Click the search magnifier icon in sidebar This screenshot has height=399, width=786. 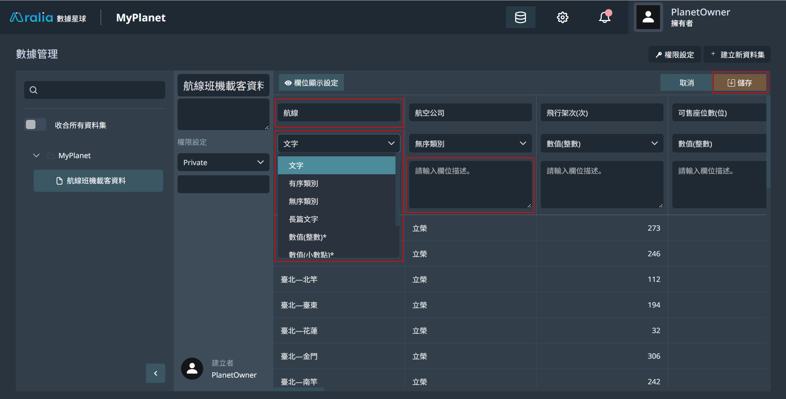click(x=34, y=90)
